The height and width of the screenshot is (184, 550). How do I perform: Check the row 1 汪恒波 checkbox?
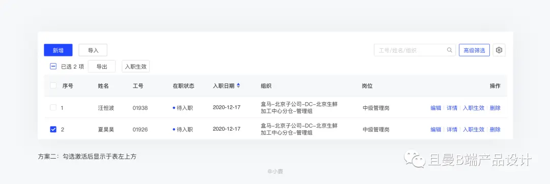click(53, 108)
